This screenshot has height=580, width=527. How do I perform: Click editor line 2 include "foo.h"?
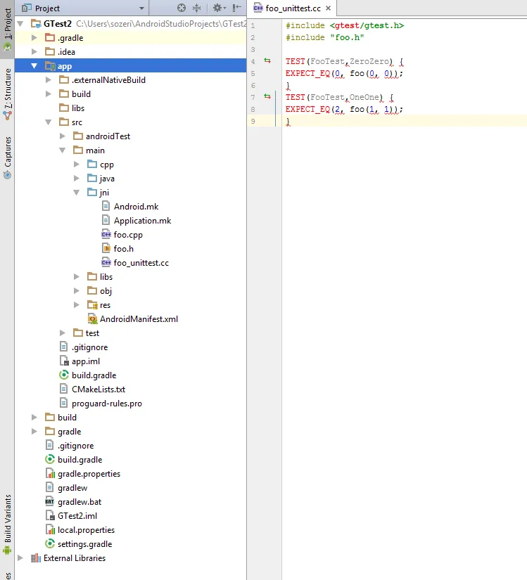pos(324,37)
